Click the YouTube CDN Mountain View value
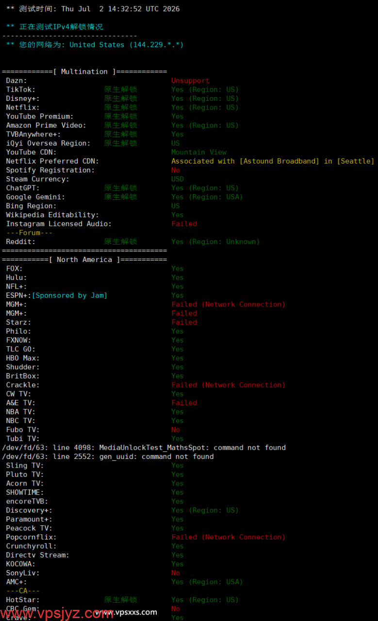 click(199, 152)
